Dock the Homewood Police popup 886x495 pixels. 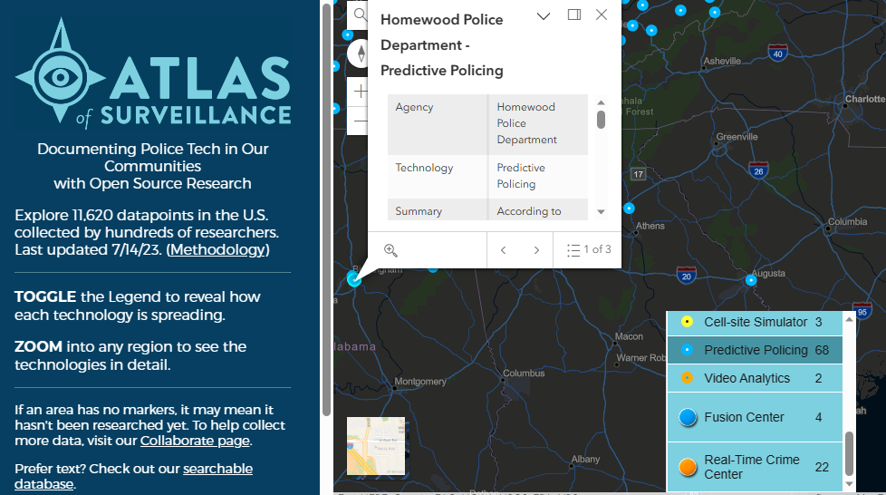(574, 15)
